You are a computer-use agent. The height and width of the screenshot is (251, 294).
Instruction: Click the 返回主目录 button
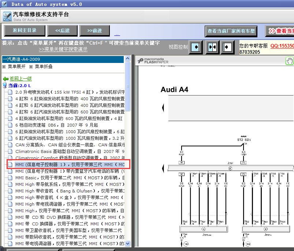click(x=25, y=30)
